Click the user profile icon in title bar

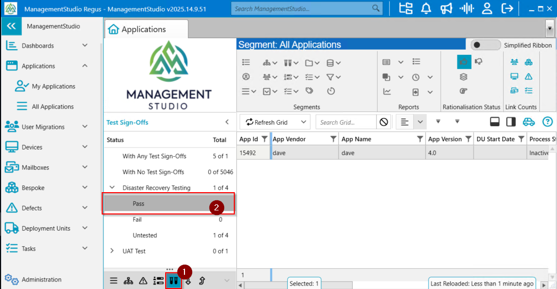pyautogui.click(x=487, y=9)
